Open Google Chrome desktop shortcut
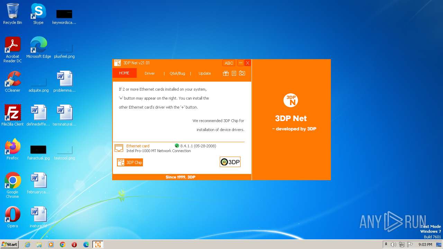Viewport: 443px width, 249px height. [x=12, y=185]
